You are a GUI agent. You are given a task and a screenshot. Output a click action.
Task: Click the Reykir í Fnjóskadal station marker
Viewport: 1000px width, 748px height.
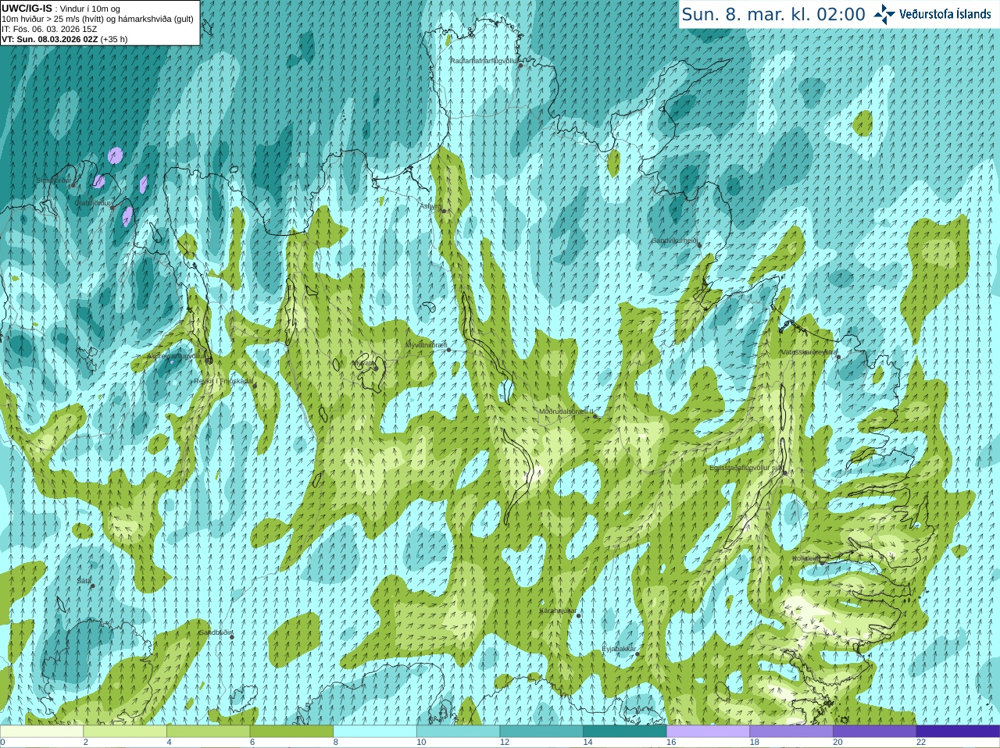[254, 385]
